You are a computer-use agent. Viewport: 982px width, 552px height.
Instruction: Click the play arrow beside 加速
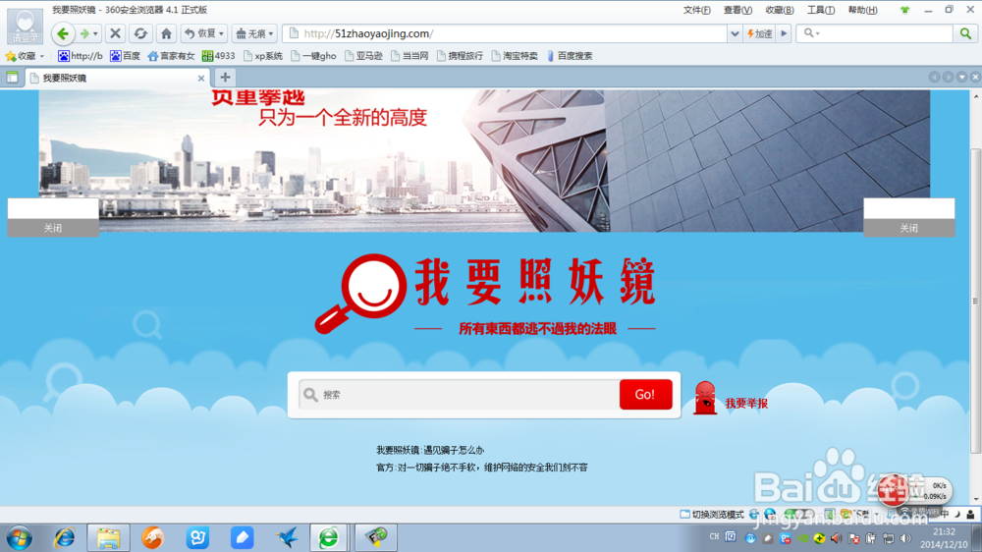click(784, 33)
